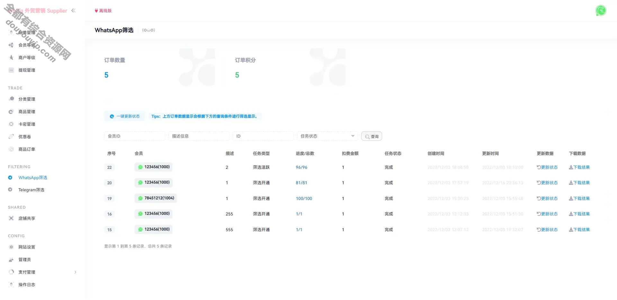Click the 会员等级 sidebar icon
The width and height of the screenshot is (617, 300).
11,45
